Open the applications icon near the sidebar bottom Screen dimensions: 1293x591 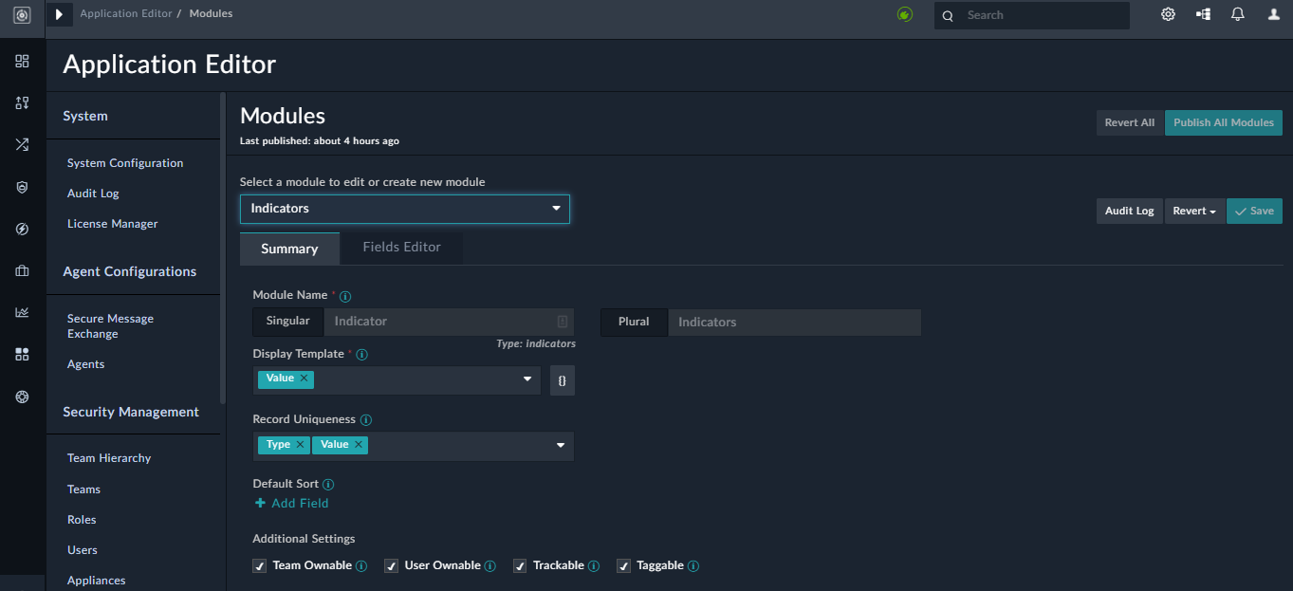(x=22, y=354)
